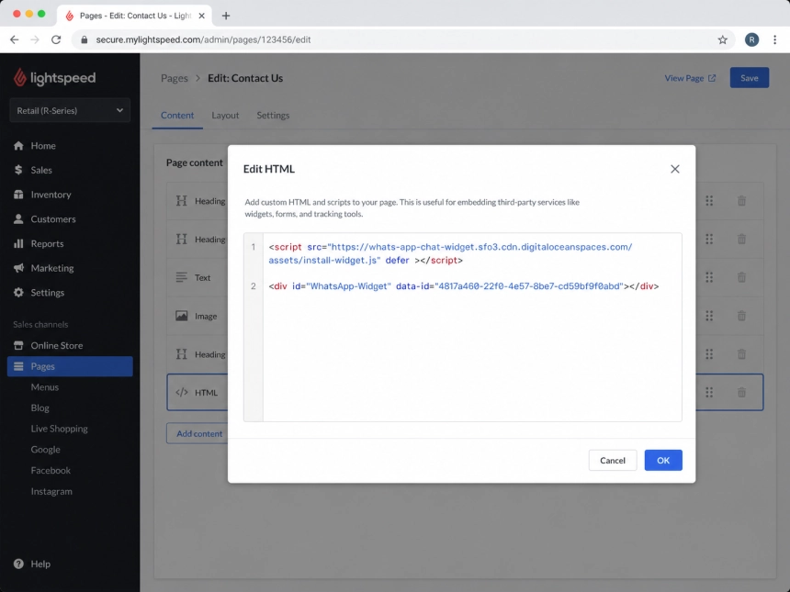Open a new browser tab

(226, 16)
